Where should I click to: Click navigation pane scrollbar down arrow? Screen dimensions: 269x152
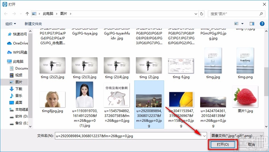point(30,127)
